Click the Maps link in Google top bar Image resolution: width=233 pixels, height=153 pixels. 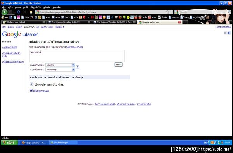tap(19, 27)
